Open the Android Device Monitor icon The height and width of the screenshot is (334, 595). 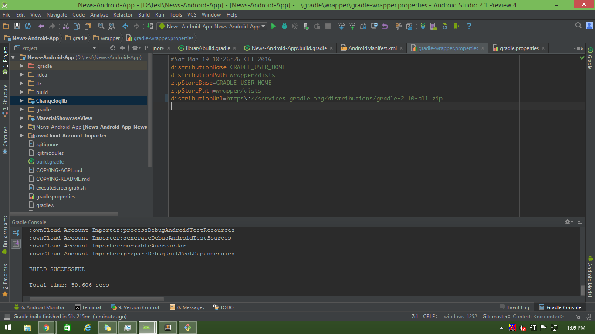(x=456, y=26)
